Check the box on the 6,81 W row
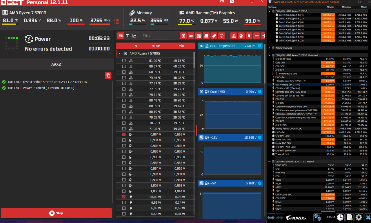The width and height of the screenshot is (371, 223). point(124,202)
